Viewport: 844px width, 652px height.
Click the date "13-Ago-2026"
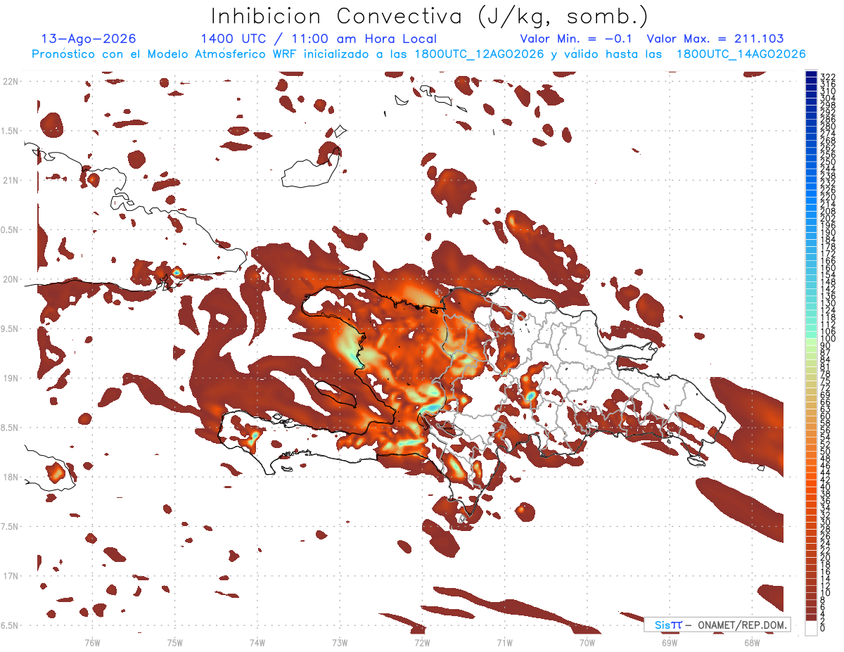[x=89, y=39]
